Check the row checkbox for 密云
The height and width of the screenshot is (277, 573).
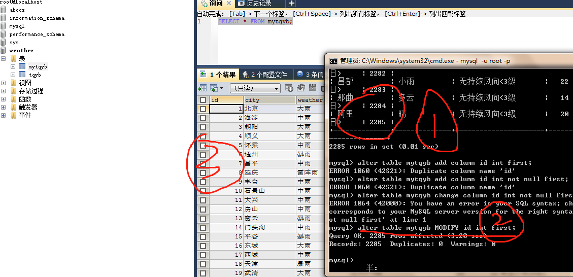coord(203,218)
